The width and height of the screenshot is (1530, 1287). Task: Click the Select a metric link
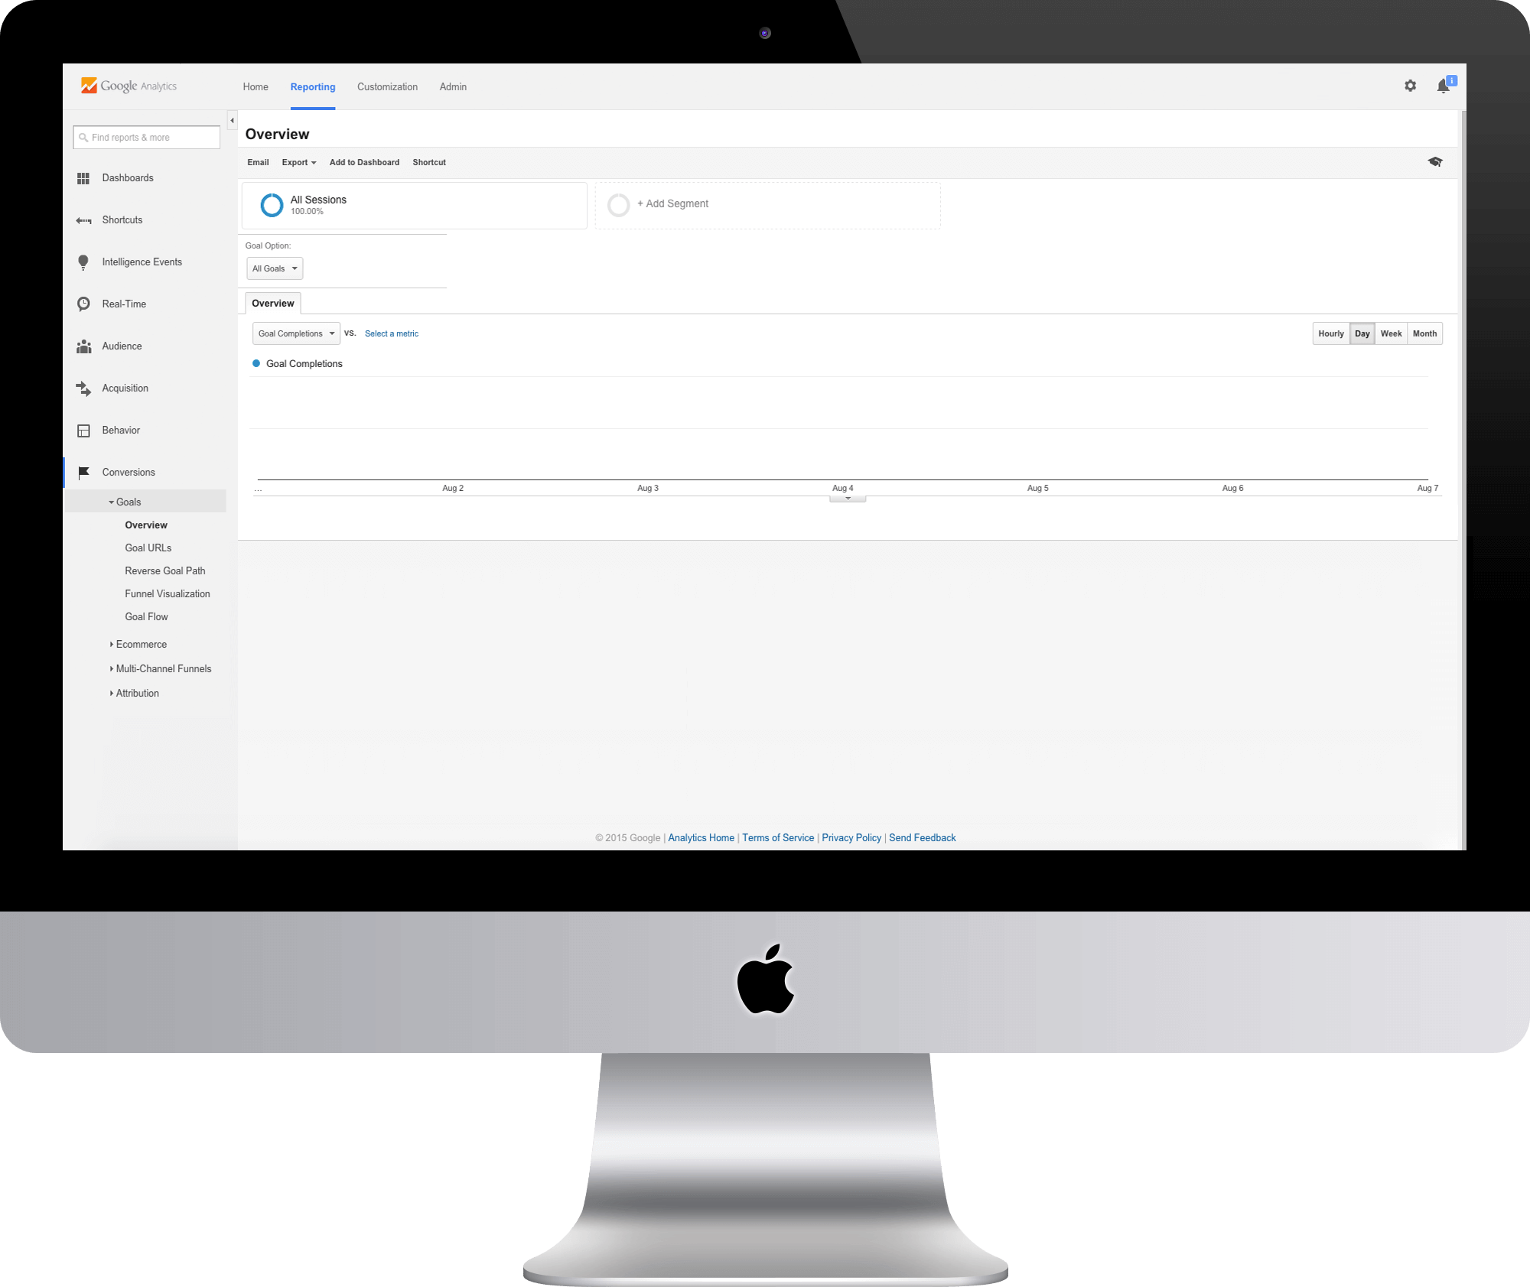click(391, 333)
